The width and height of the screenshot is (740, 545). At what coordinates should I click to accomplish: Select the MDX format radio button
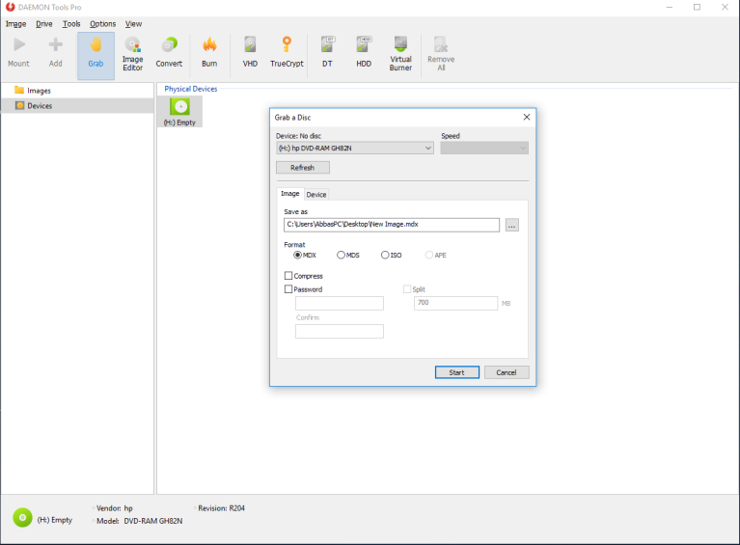pos(297,255)
